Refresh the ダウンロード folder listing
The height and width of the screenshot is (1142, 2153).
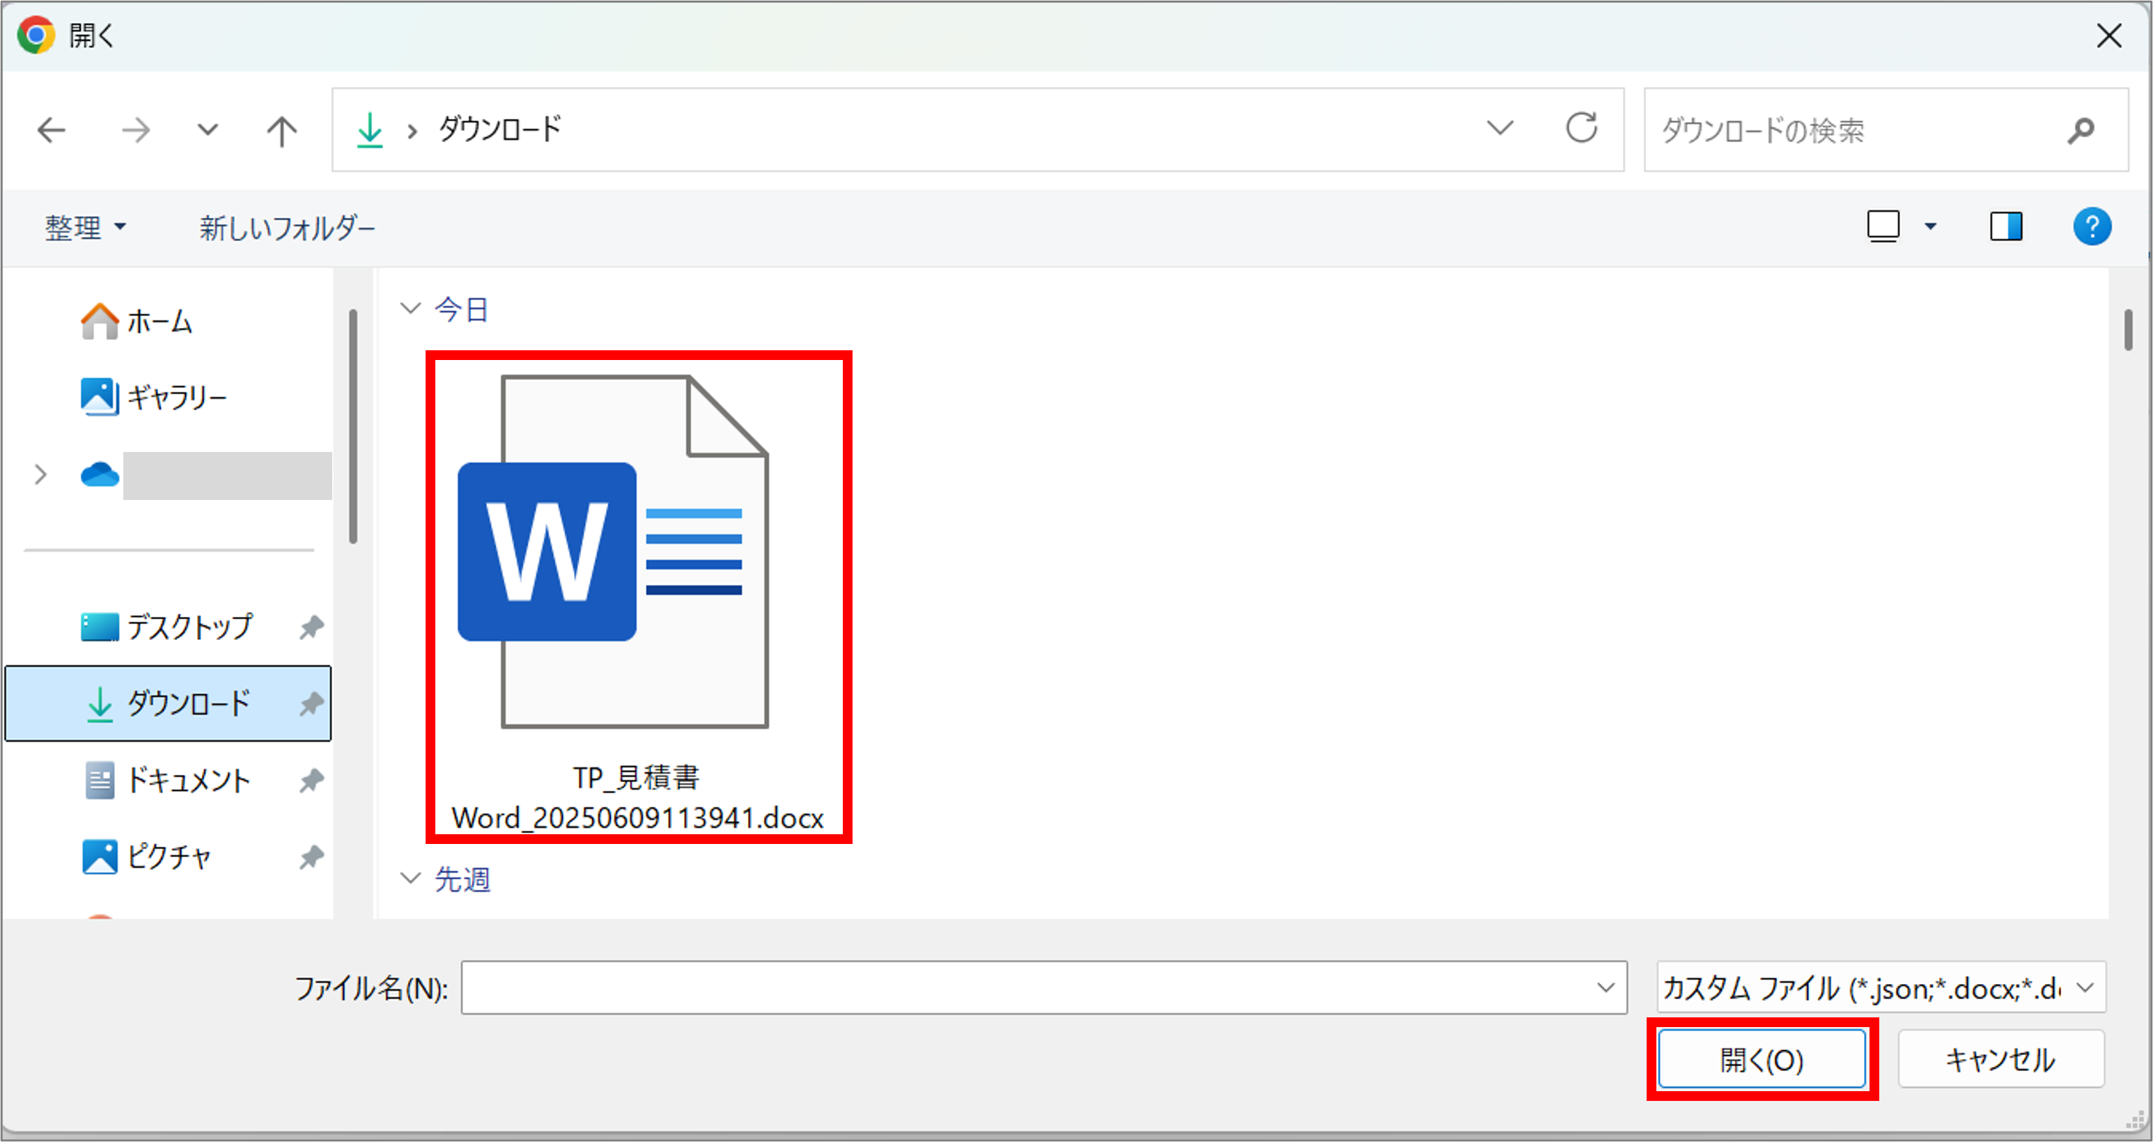pos(1580,129)
